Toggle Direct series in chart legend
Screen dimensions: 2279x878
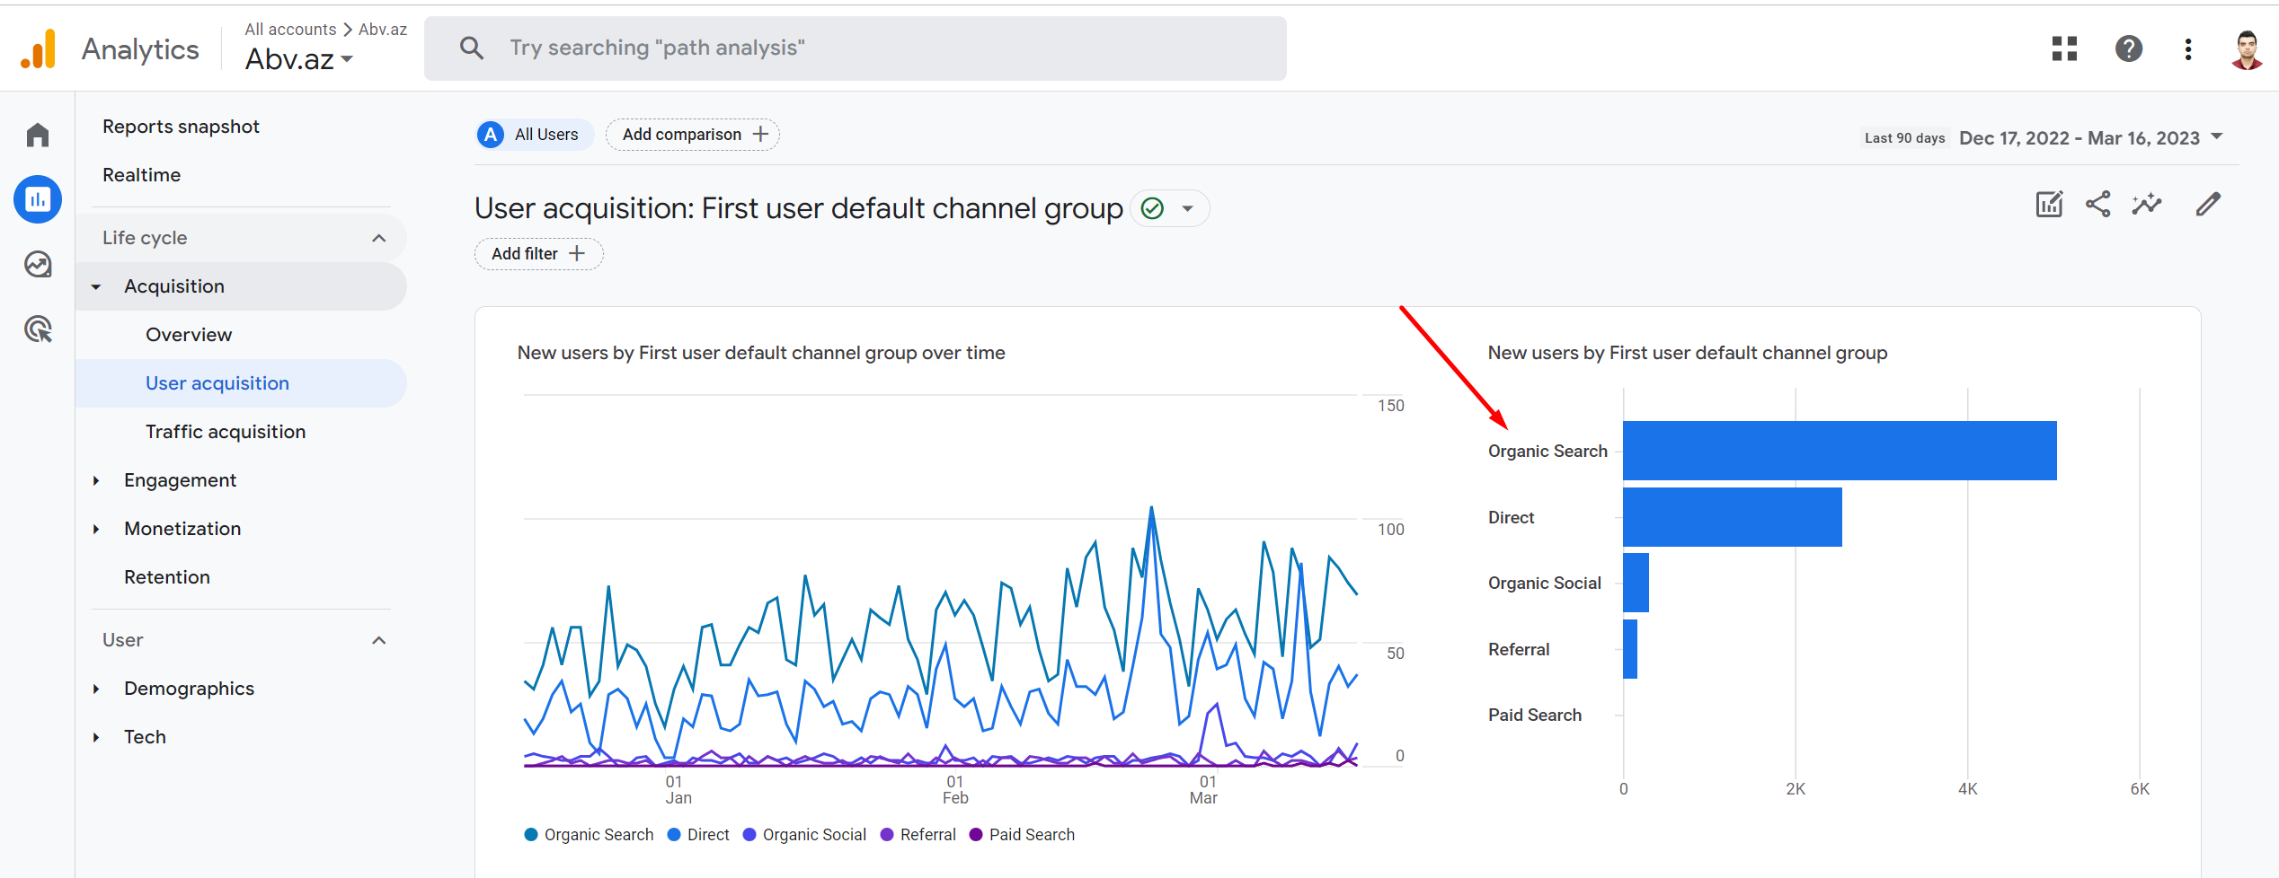click(699, 835)
